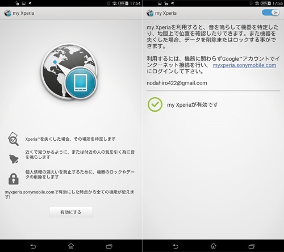This screenshot has width=284, height=252.
Task: Tap the 17:54 clock in status bar
Action: tap(135, 3)
